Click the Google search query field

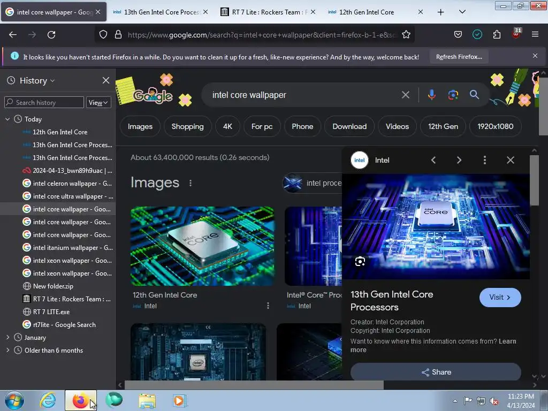(304, 95)
